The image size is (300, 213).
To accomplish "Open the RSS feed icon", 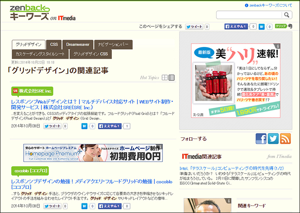I will (x=285, y=139).
